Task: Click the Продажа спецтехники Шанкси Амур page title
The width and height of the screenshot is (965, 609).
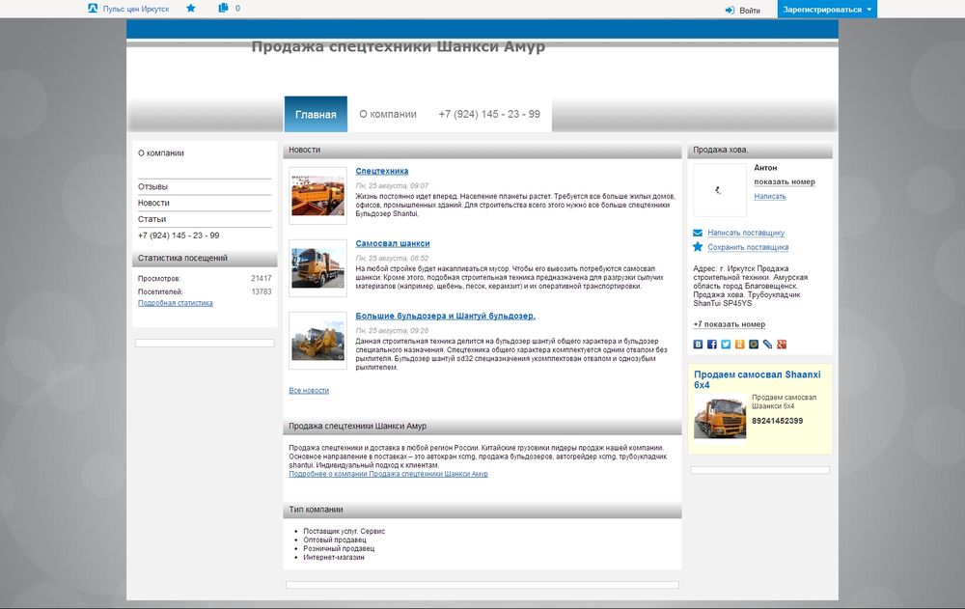Action: pos(399,46)
